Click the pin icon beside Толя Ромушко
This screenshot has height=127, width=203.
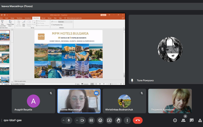coord(132,81)
